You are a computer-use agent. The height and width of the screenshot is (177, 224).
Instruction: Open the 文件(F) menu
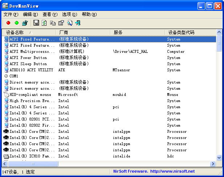(x=11, y=14)
